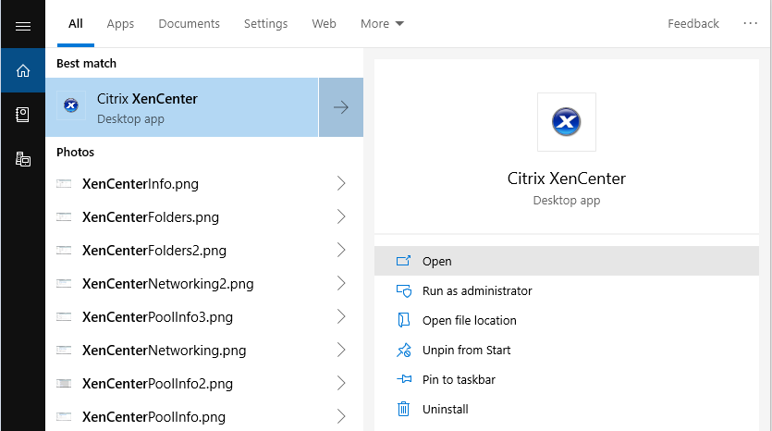
Task: Click the Uninstall trash icon
Action: [403, 409]
